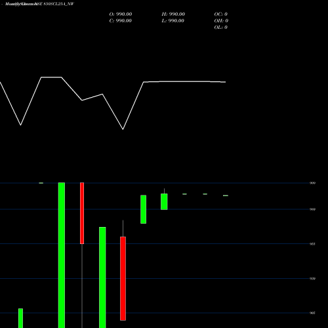Viewport: 328px width, 328px height.
Task: Click the OH: 0 readout
Action: coord(221,21)
